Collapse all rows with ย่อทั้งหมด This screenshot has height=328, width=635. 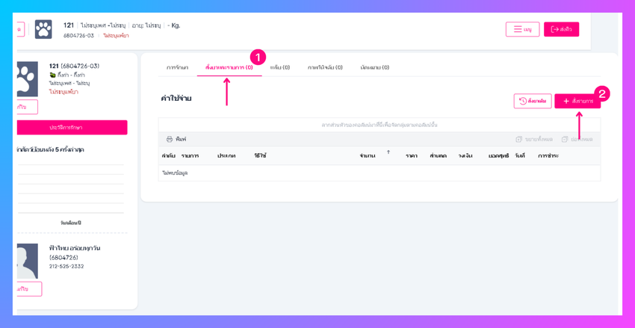[577, 139]
